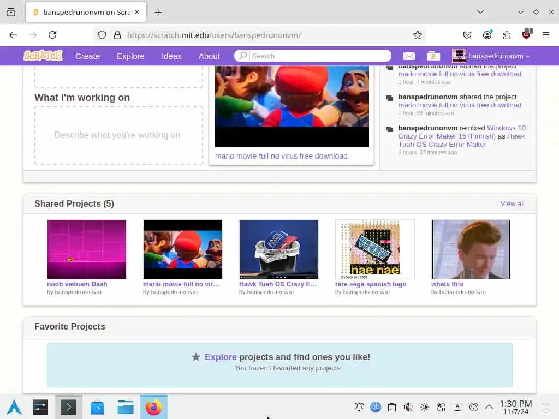This screenshot has height=419, width=559.
Task: Toggle the muted volume tray icon
Action: (x=408, y=407)
